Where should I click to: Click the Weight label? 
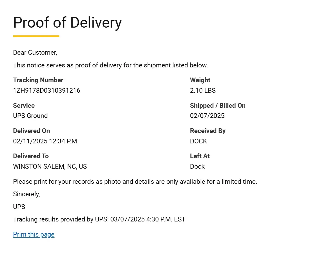pos(200,80)
